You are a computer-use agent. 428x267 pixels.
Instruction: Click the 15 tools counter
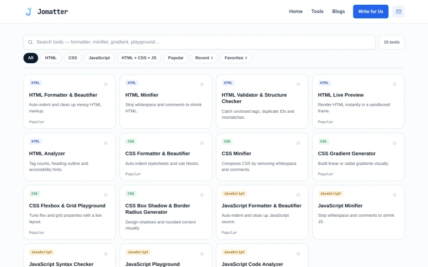(391, 43)
